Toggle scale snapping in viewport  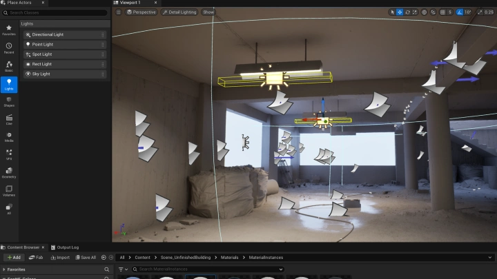point(480,12)
